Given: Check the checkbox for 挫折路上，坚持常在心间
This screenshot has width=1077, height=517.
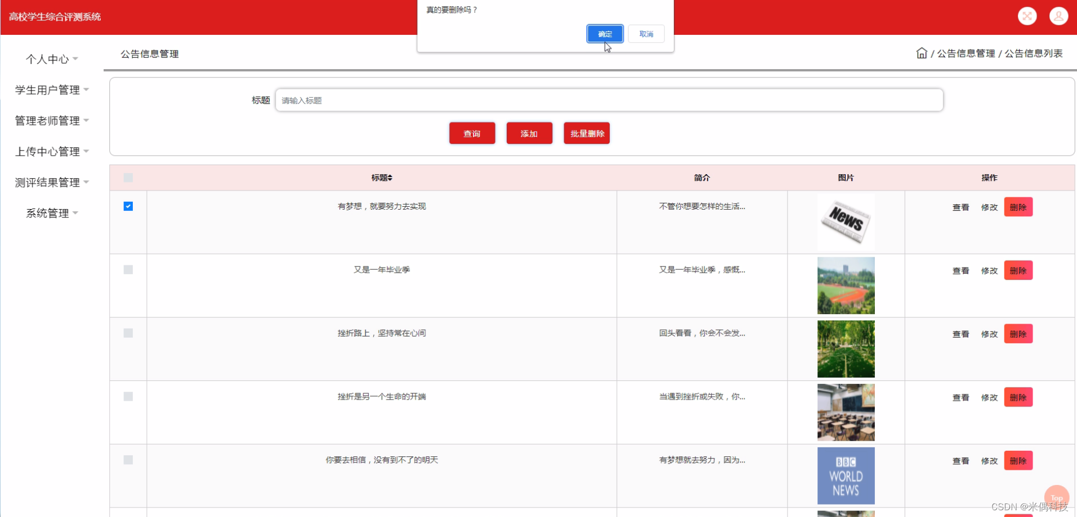Looking at the screenshot, I should click(x=128, y=333).
